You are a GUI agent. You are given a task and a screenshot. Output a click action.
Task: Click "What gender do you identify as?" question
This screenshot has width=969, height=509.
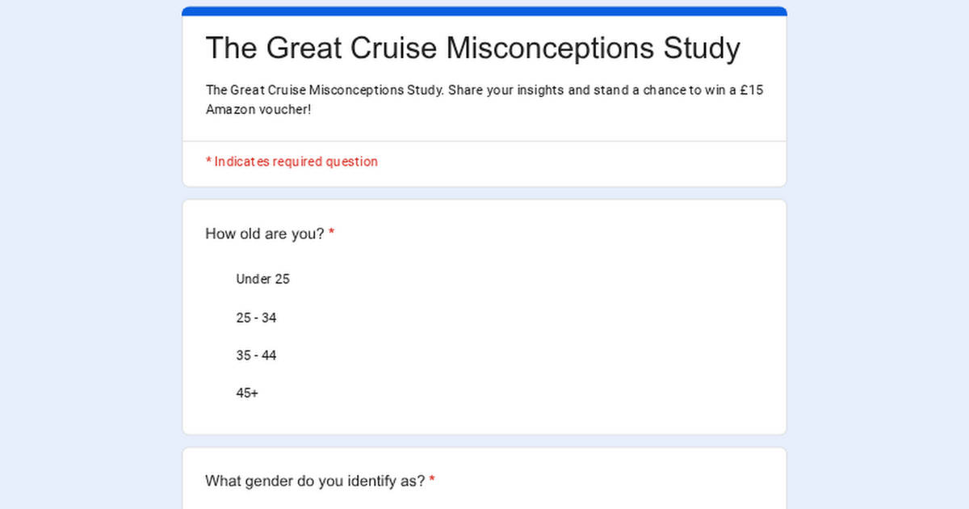tap(315, 482)
